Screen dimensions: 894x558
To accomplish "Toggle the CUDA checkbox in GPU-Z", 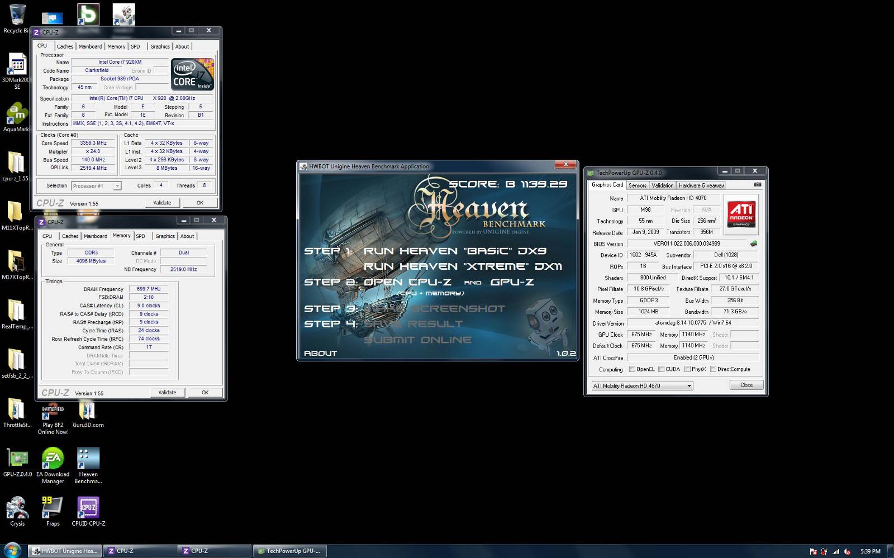I will click(x=662, y=369).
